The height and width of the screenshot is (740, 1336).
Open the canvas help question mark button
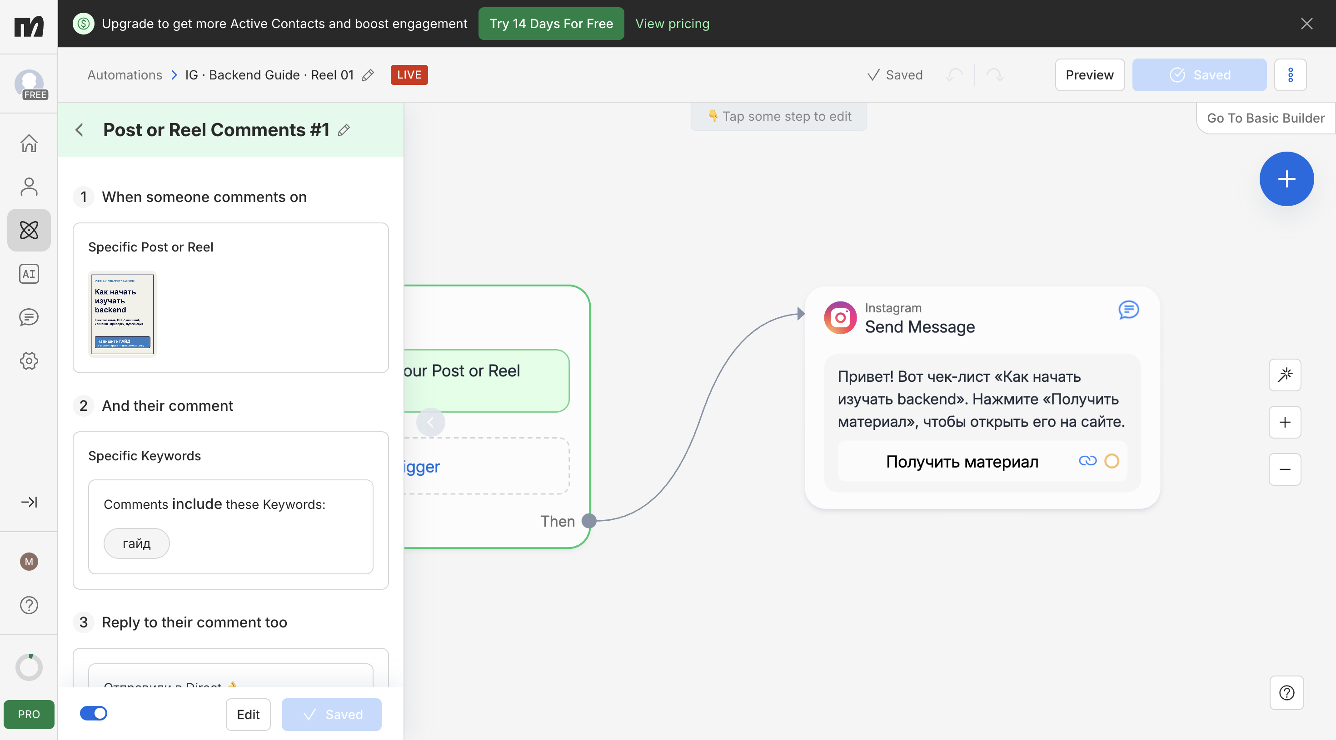pos(1287,692)
